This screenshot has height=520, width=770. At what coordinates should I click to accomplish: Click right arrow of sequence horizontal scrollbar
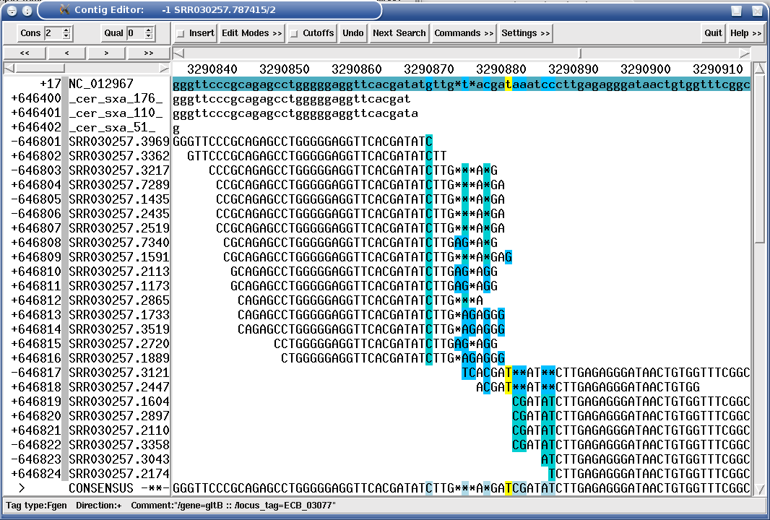[745, 53]
